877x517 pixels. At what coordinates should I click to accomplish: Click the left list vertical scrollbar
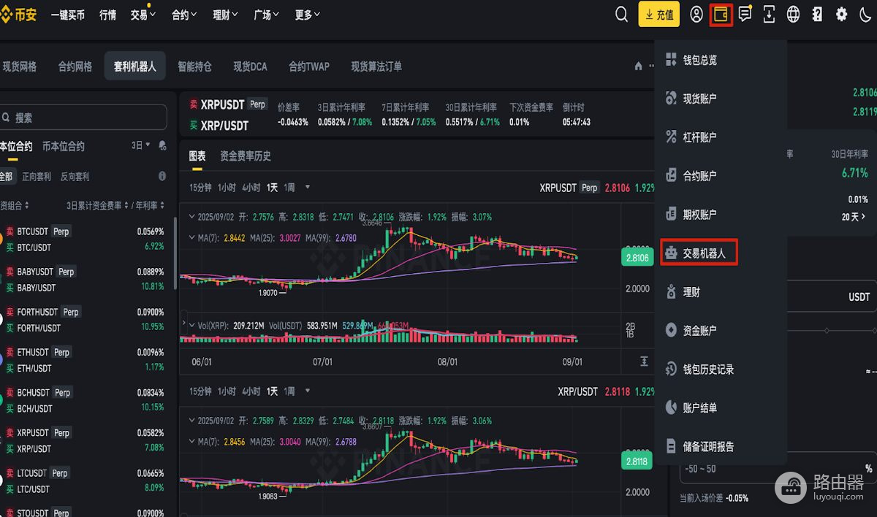175,253
